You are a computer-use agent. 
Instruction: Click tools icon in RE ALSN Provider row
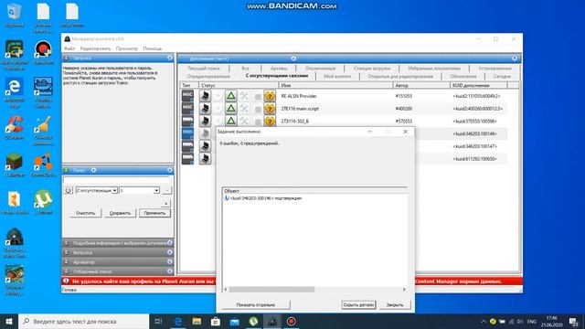pyautogui.click(x=244, y=96)
